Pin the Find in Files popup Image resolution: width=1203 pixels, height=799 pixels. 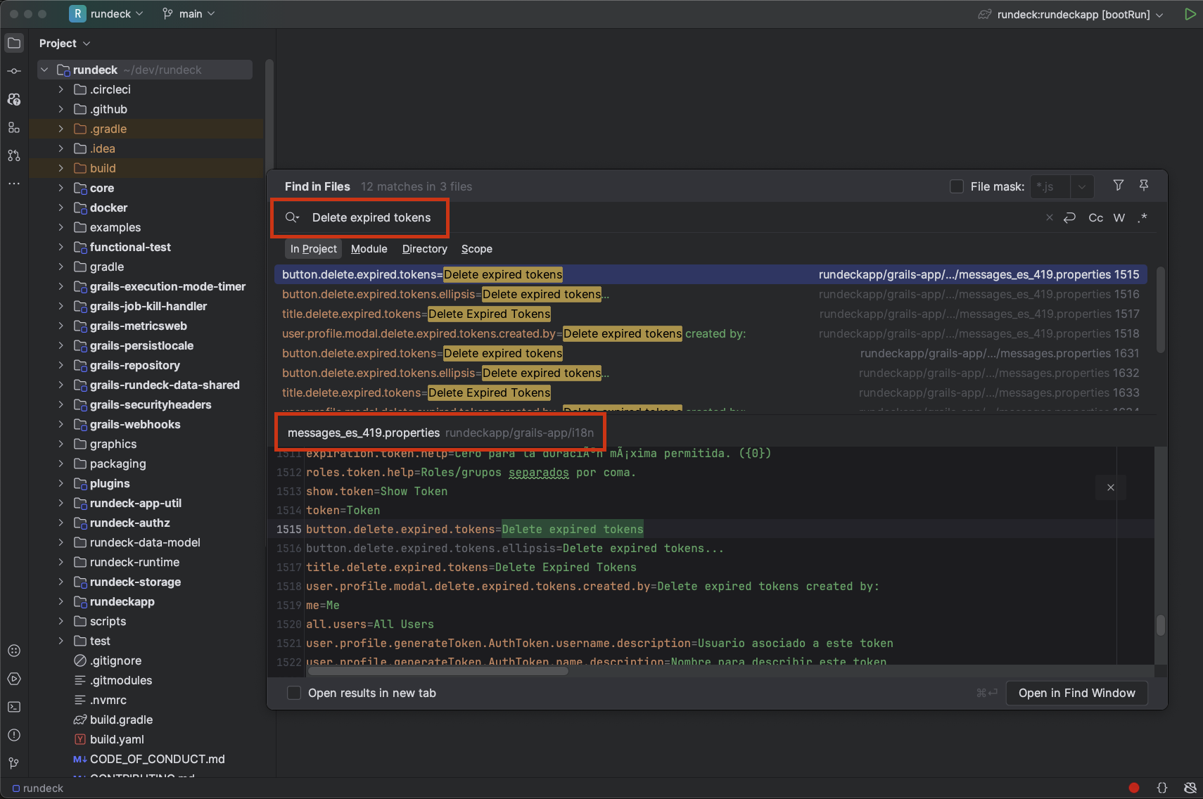click(1144, 185)
